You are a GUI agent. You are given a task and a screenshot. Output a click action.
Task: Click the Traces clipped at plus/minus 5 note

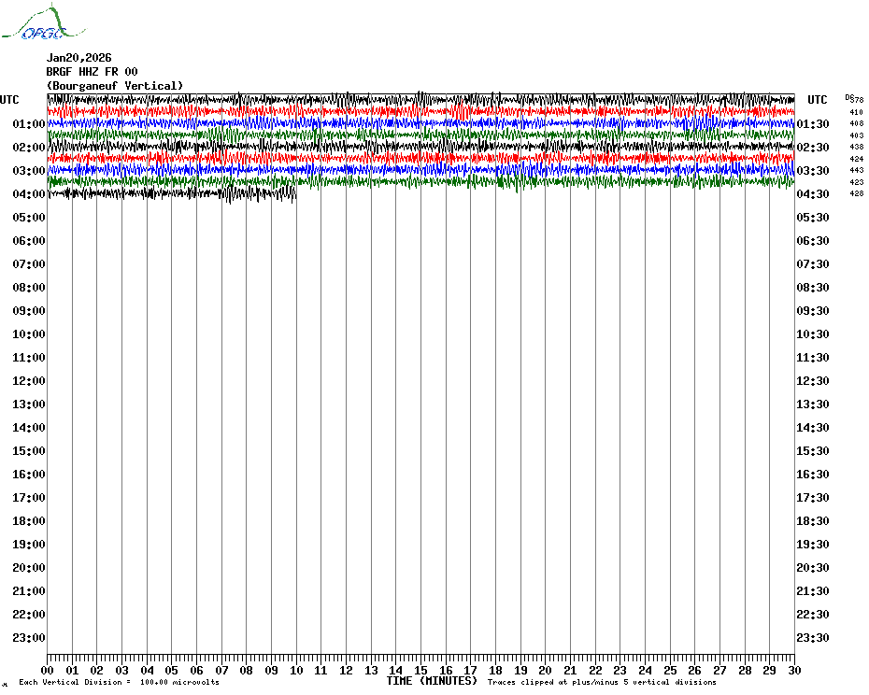coord(602,682)
